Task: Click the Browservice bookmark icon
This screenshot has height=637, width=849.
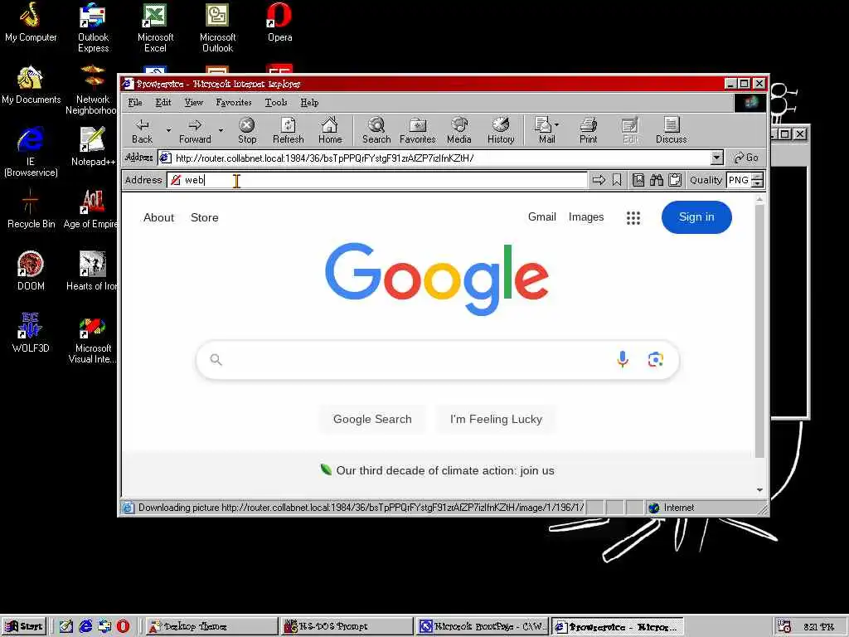Action: click(x=617, y=180)
